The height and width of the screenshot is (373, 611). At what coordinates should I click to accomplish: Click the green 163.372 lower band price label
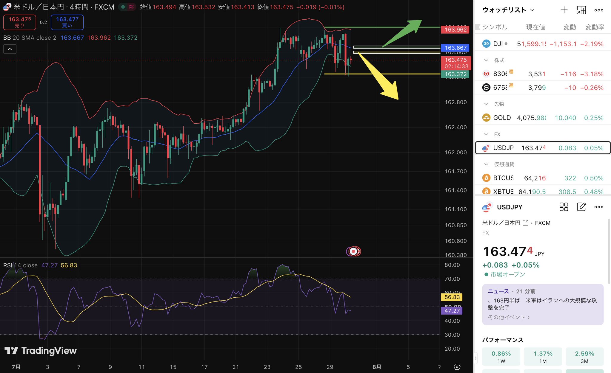[x=455, y=74]
